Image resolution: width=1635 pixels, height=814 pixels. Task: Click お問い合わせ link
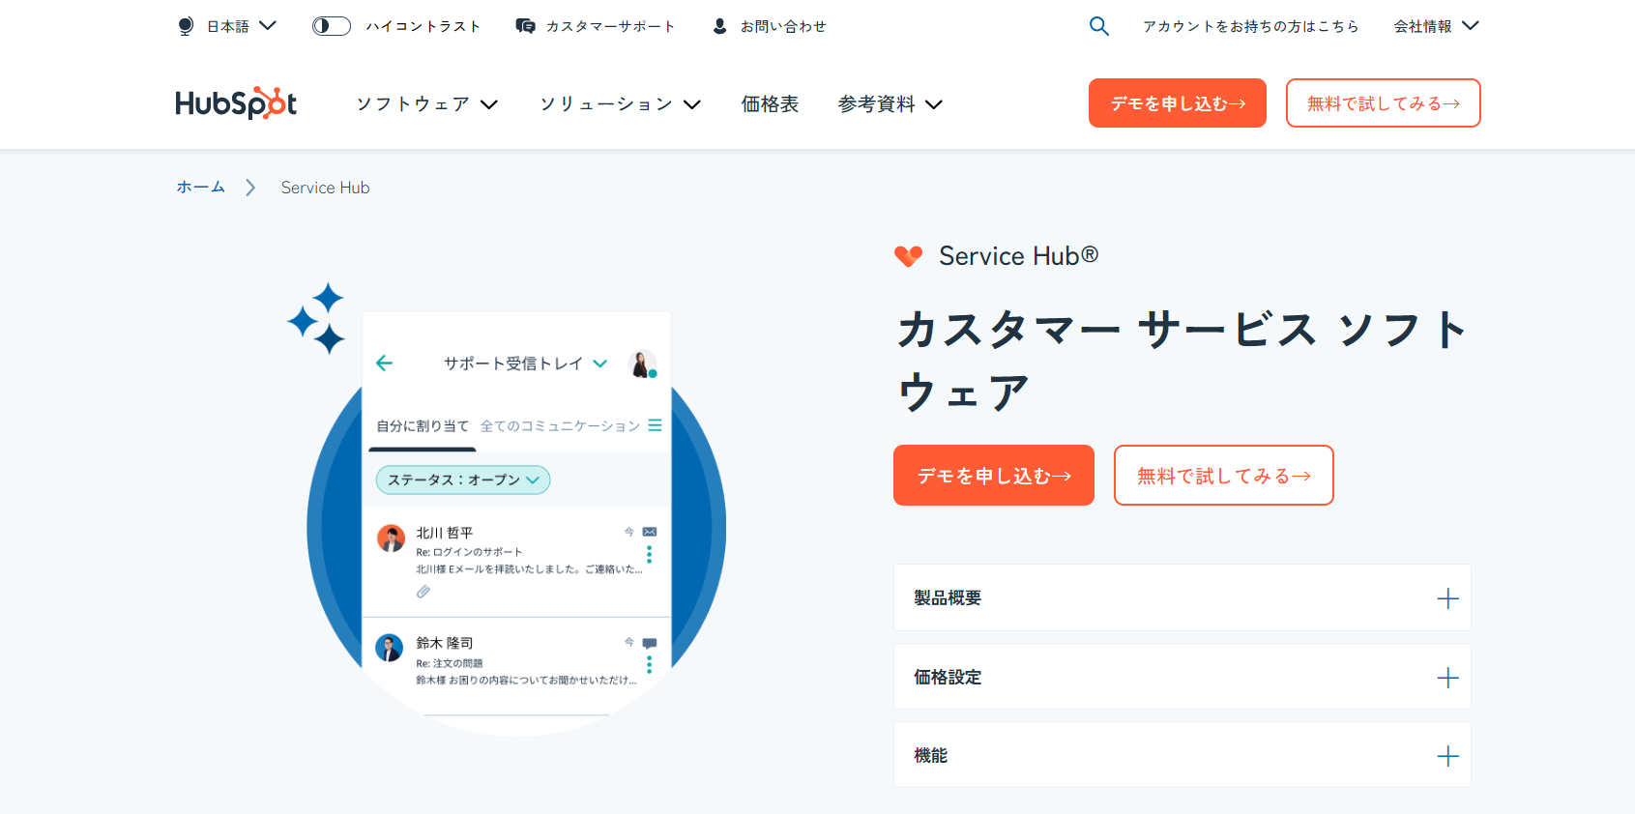(x=783, y=26)
